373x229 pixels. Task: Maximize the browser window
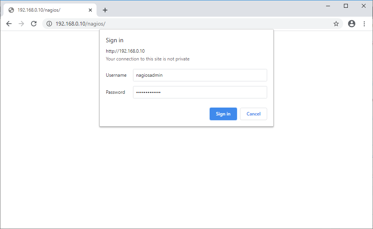(x=346, y=6)
